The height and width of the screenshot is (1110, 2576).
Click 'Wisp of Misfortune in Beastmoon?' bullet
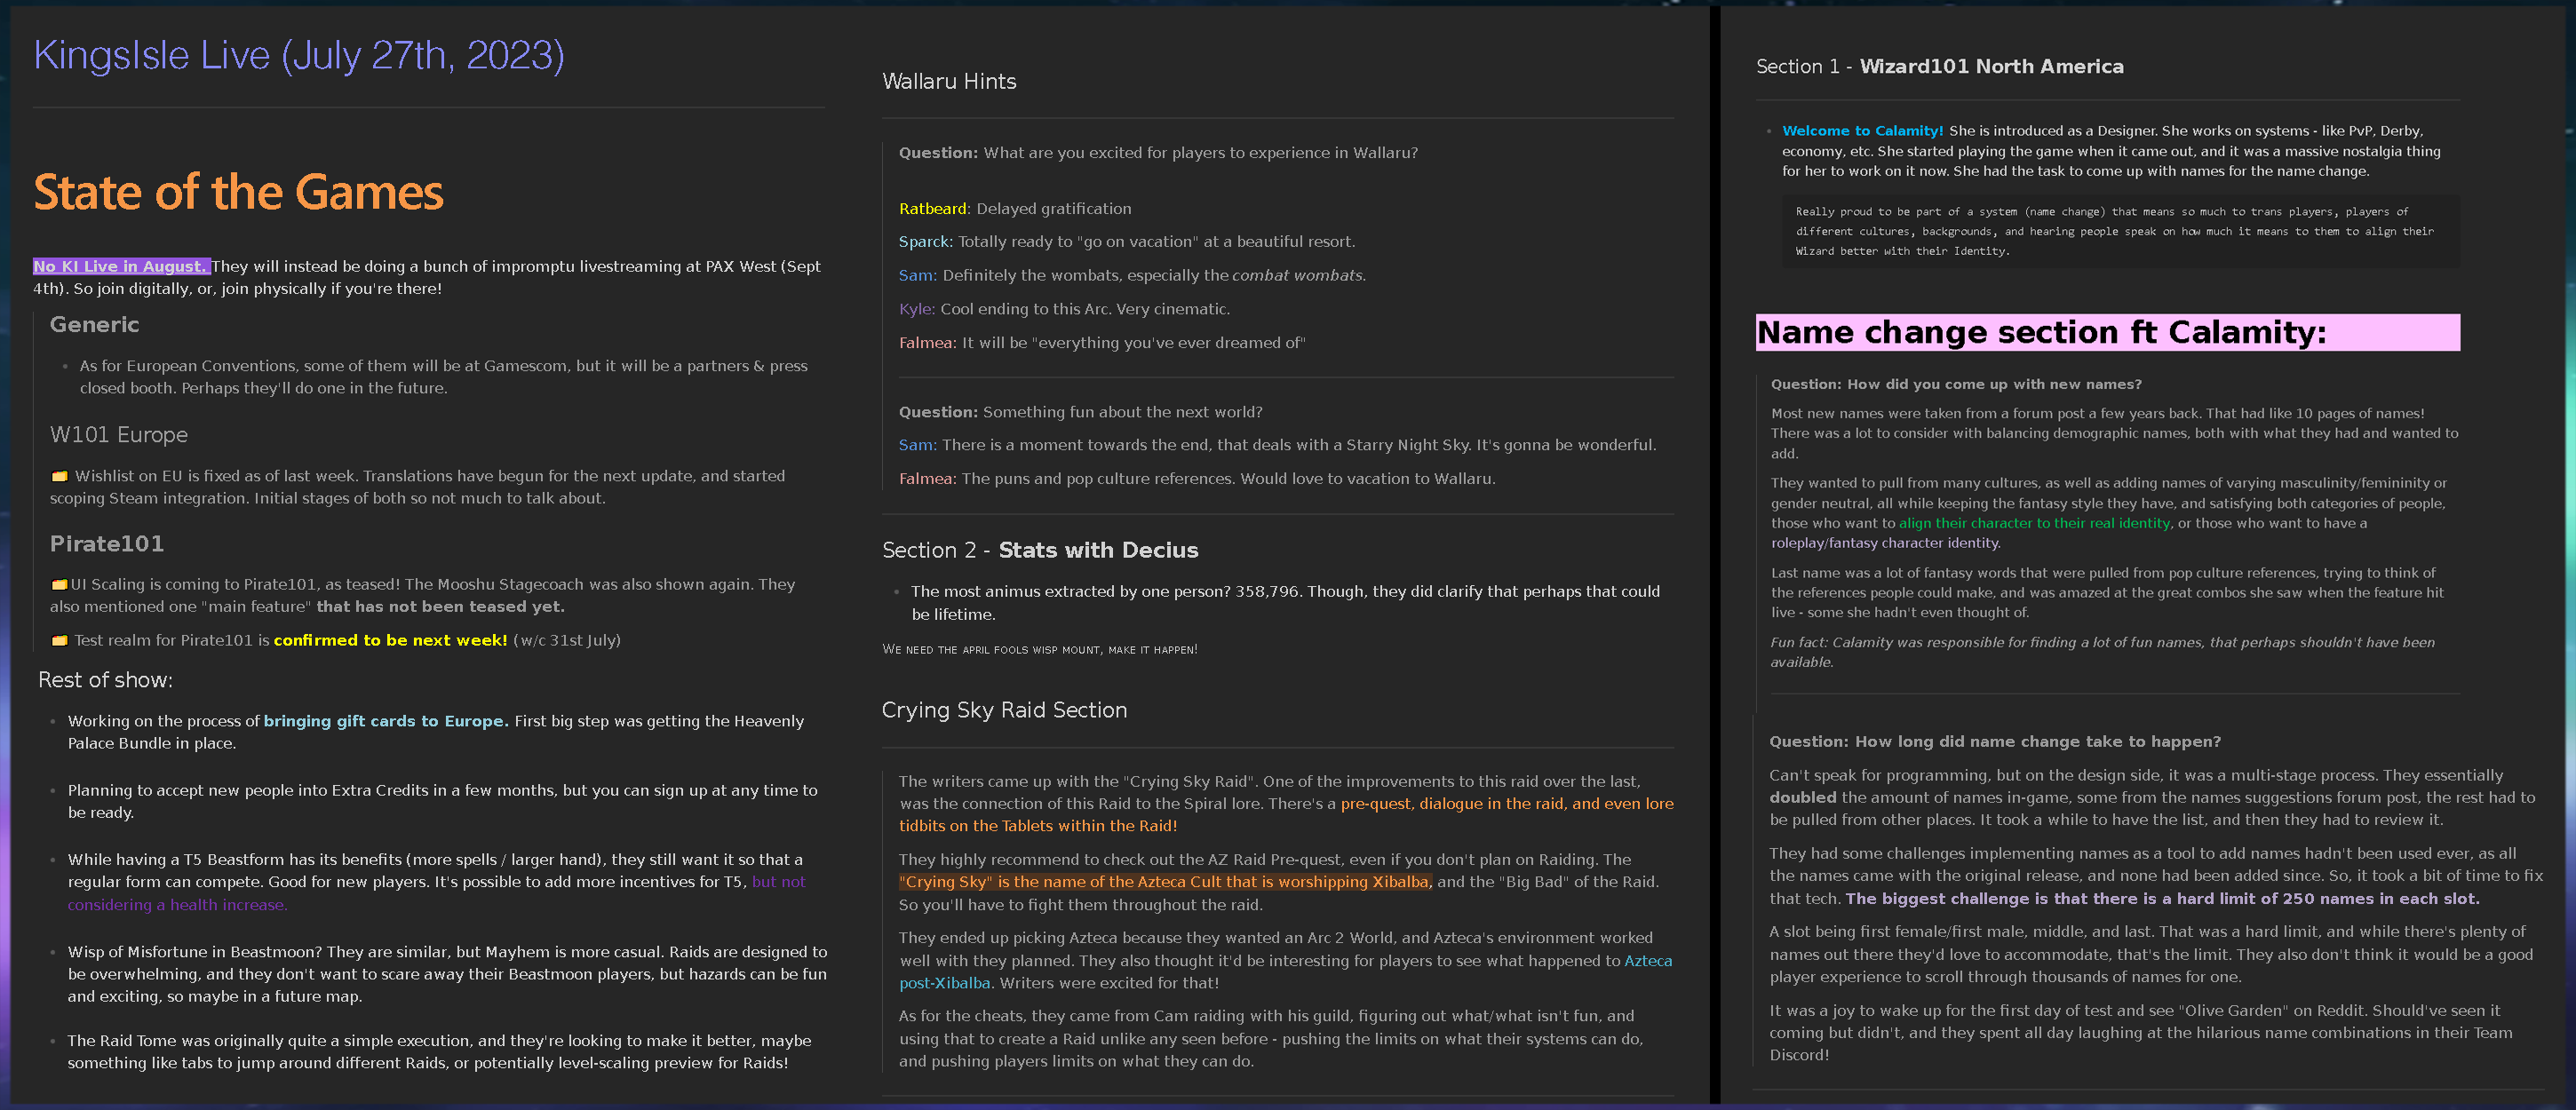447,974
